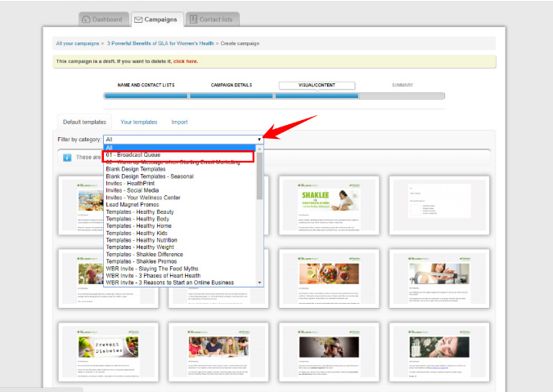553x392 pixels.
Task: Click the blue info icon
Action: tap(67, 158)
